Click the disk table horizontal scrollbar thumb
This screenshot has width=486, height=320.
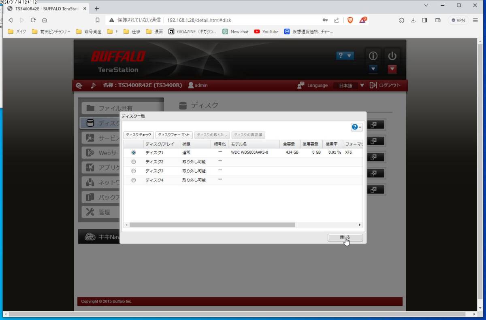[212, 225]
